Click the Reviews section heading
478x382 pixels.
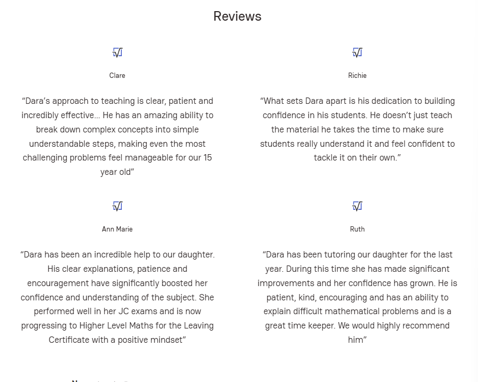[237, 16]
